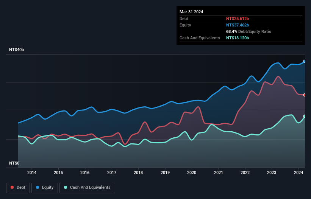Click the Debt label in tooltip

tap(184, 19)
